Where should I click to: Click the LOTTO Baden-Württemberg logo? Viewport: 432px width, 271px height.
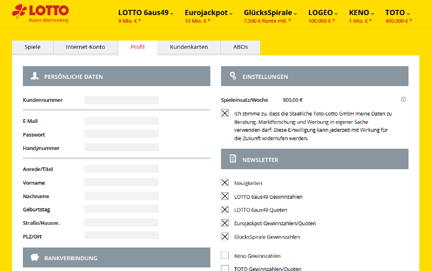point(40,13)
